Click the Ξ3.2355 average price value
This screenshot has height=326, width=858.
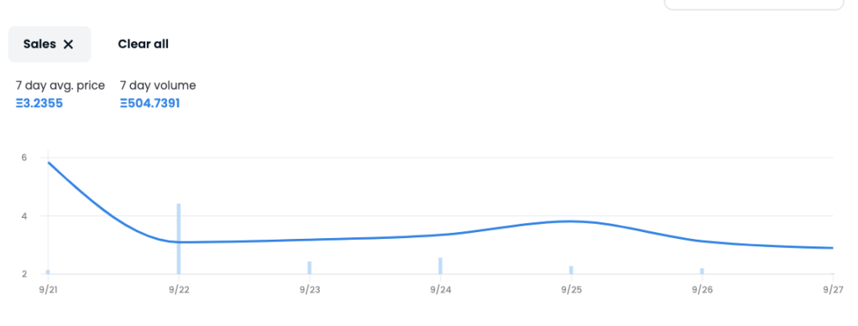click(39, 103)
